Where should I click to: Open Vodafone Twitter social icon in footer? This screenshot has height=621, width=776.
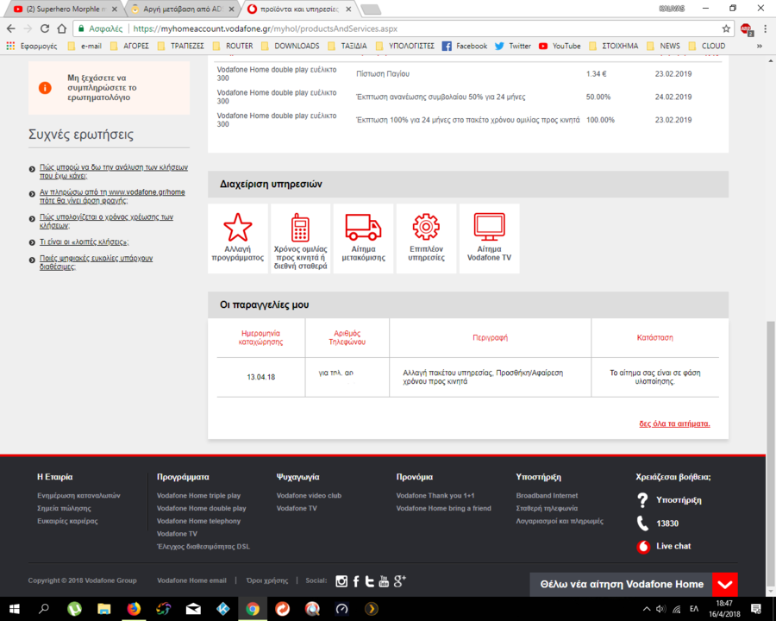pos(369,580)
